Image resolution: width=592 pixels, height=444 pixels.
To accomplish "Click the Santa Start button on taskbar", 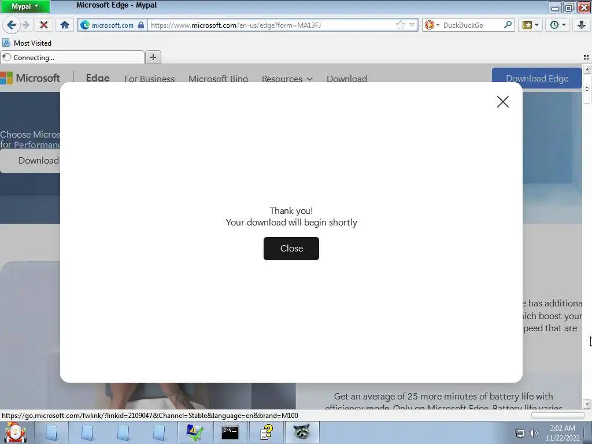I will 15,432.
